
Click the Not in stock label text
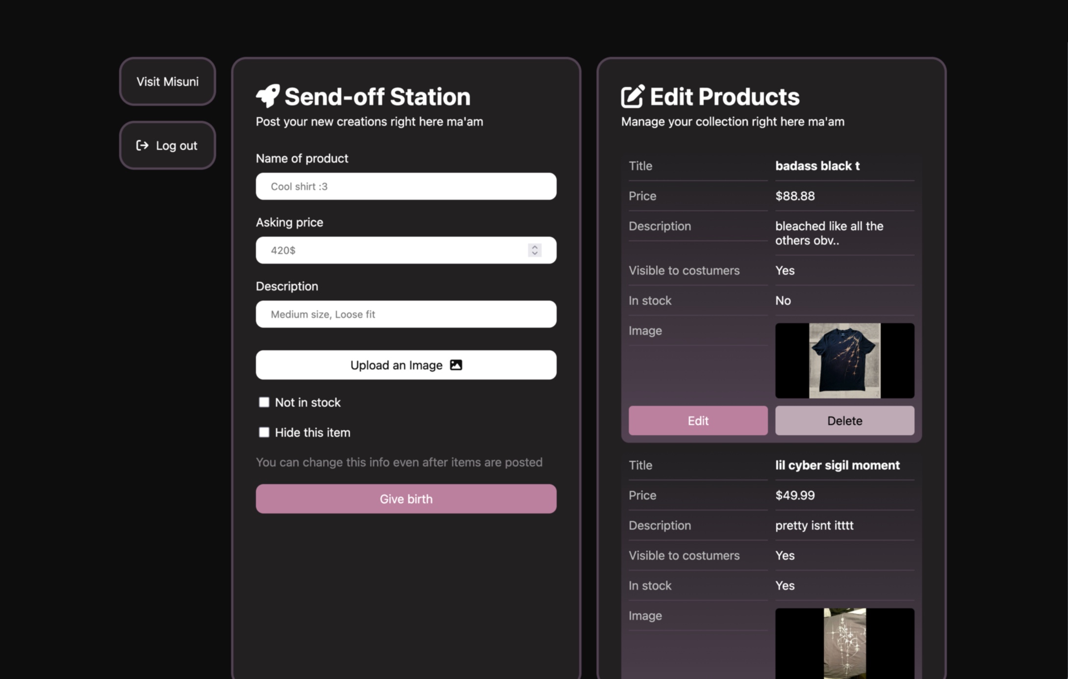coord(307,402)
